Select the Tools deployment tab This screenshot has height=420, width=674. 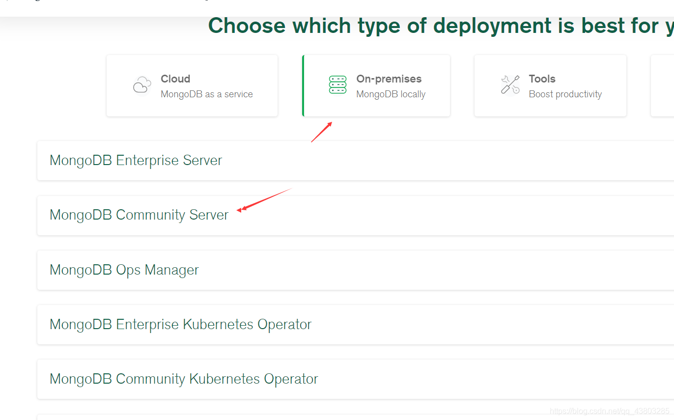[550, 85]
